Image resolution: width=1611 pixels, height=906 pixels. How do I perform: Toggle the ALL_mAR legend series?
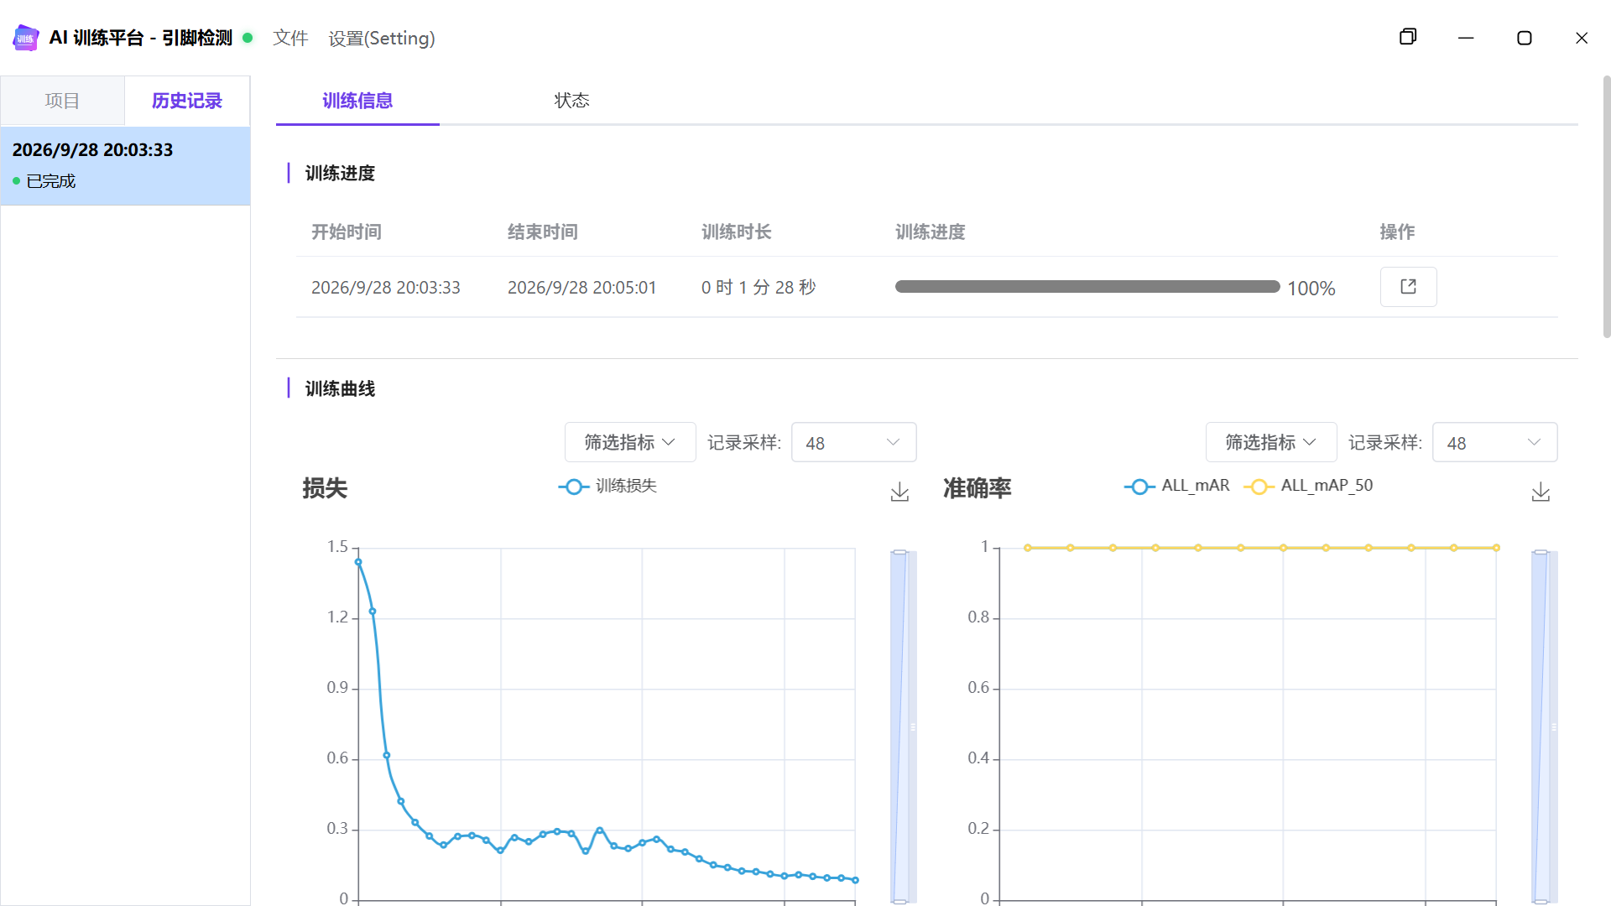coord(1176,486)
